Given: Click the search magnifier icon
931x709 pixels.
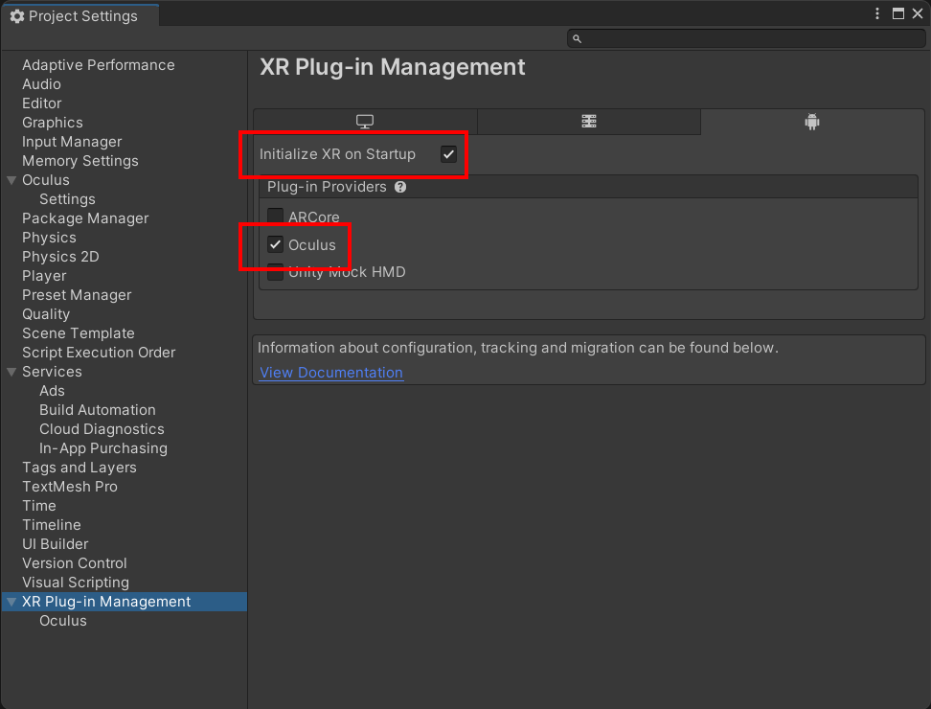Looking at the screenshot, I should 577,38.
